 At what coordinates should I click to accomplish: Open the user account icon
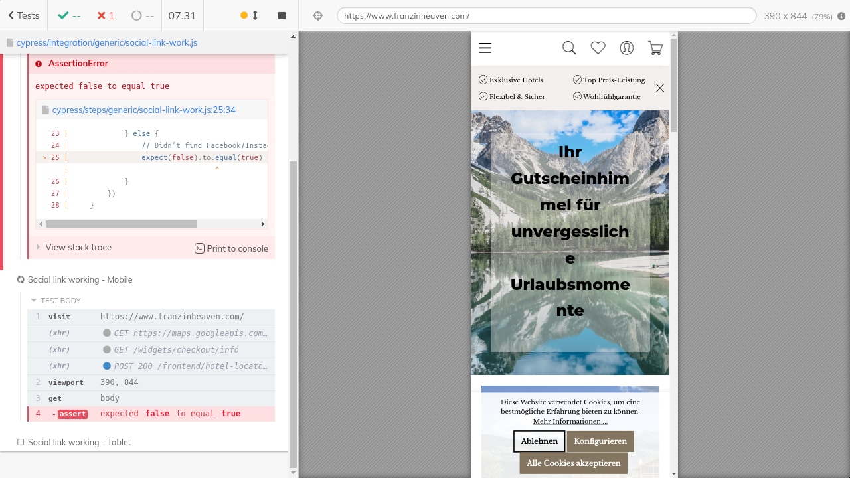(626, 48)
